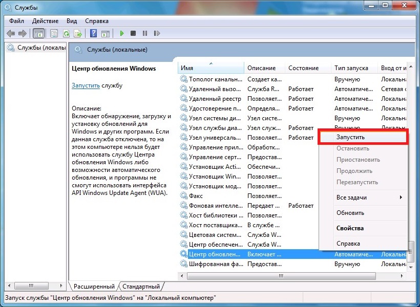Switch to the Расширенный tab

pos(94,287)
